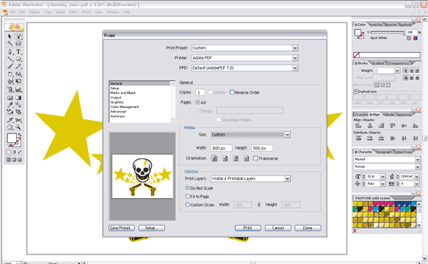This screenshot has height=264, width=428.
Task: Select the Scissors tool
Action: pyautogui.click(x=18, y=120)
